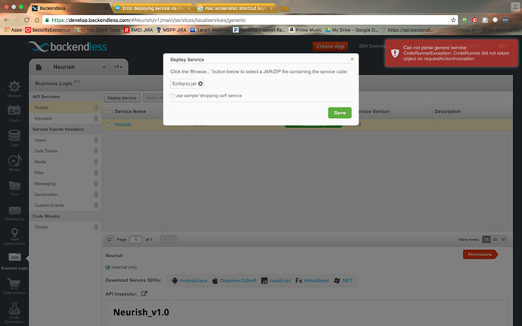Open the browser home page
The image size is (522, 326).
tap(36, 20)
